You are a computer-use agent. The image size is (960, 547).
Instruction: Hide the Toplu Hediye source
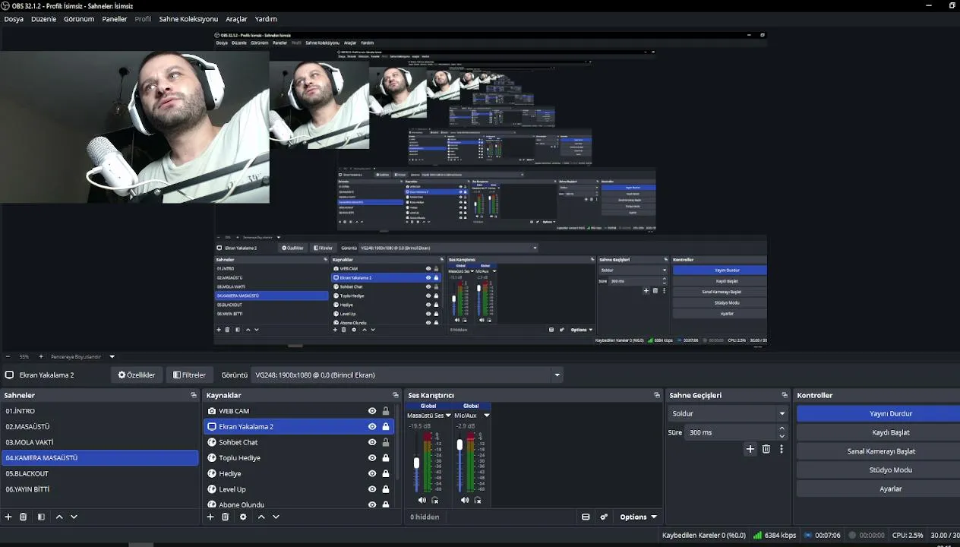point(372,458)
